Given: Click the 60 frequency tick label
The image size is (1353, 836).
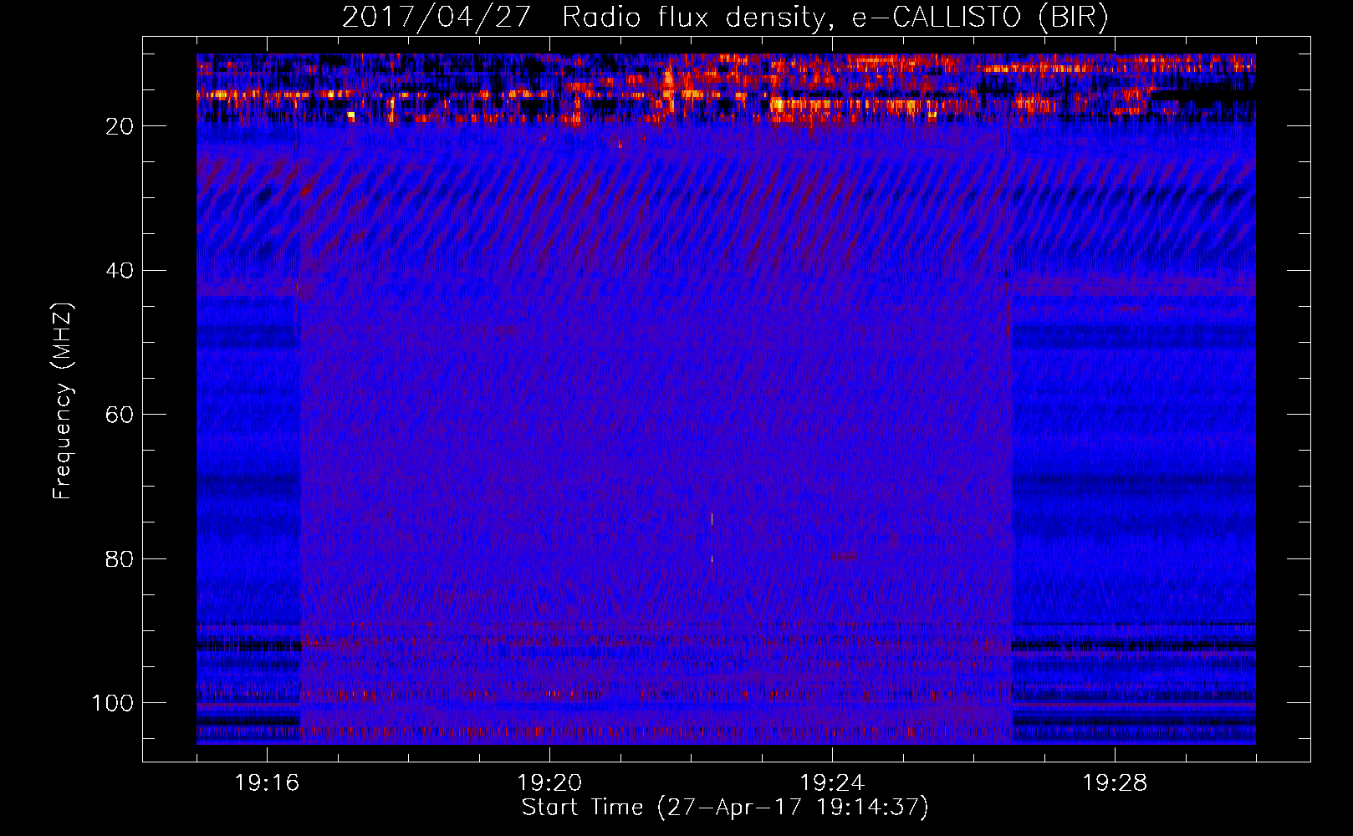Looking at the screenshot, I should [120, 415].
